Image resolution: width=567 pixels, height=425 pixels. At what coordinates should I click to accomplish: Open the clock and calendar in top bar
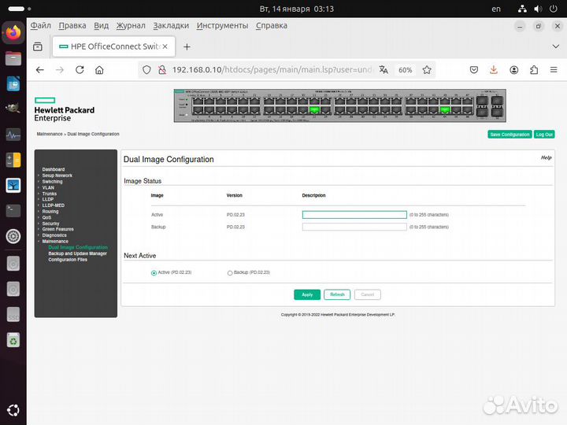click(x=297, y=9)
